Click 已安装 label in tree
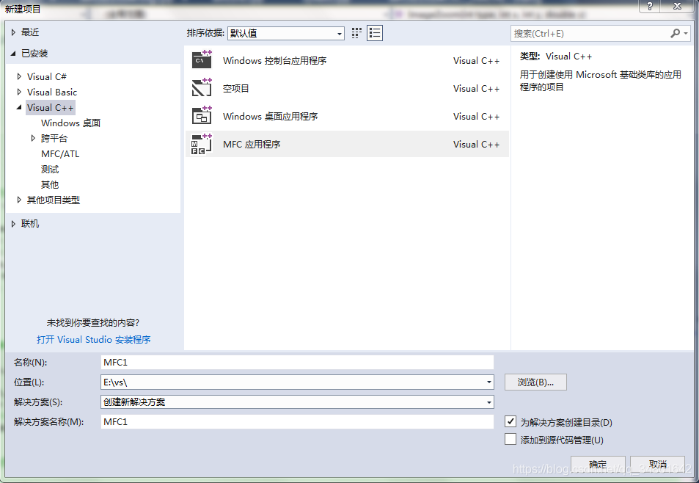The image size is (699, 483). tap(34, 54)
